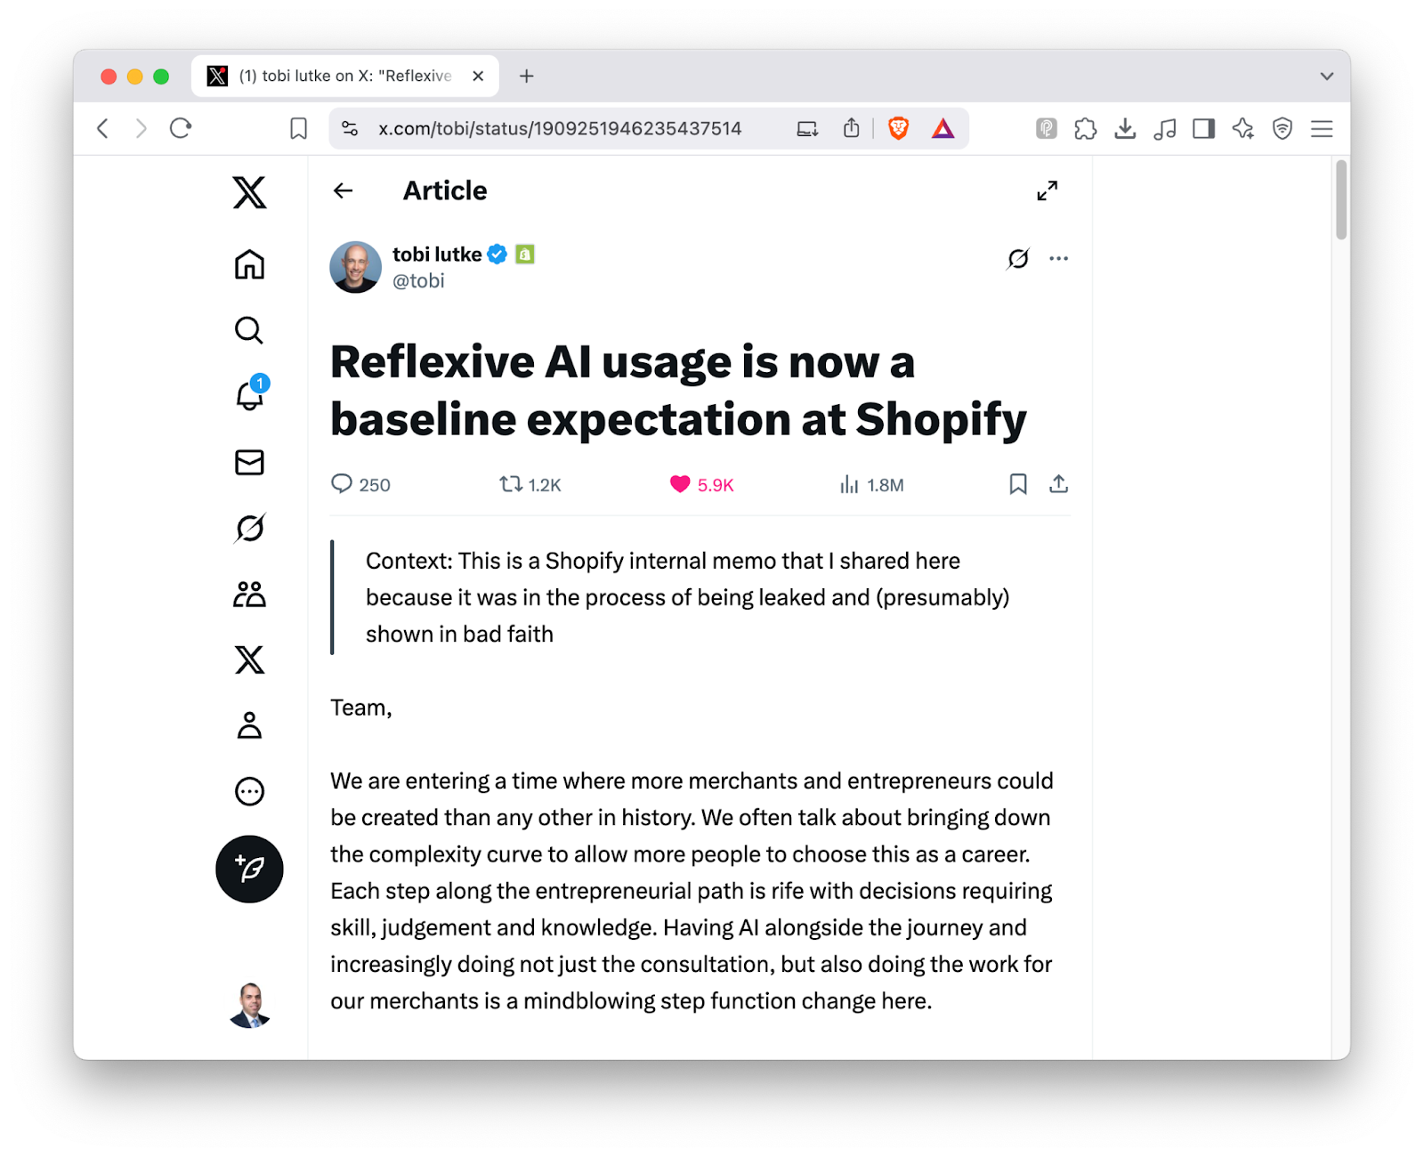Screen dimensions: 1424x1157
Task: Open Premium X icon in sidebar
Action: [249, 659]
